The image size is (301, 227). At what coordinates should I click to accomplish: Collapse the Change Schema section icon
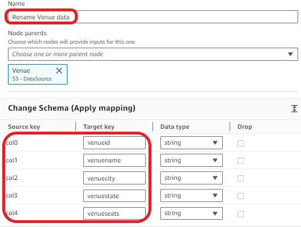click(294, 108)
